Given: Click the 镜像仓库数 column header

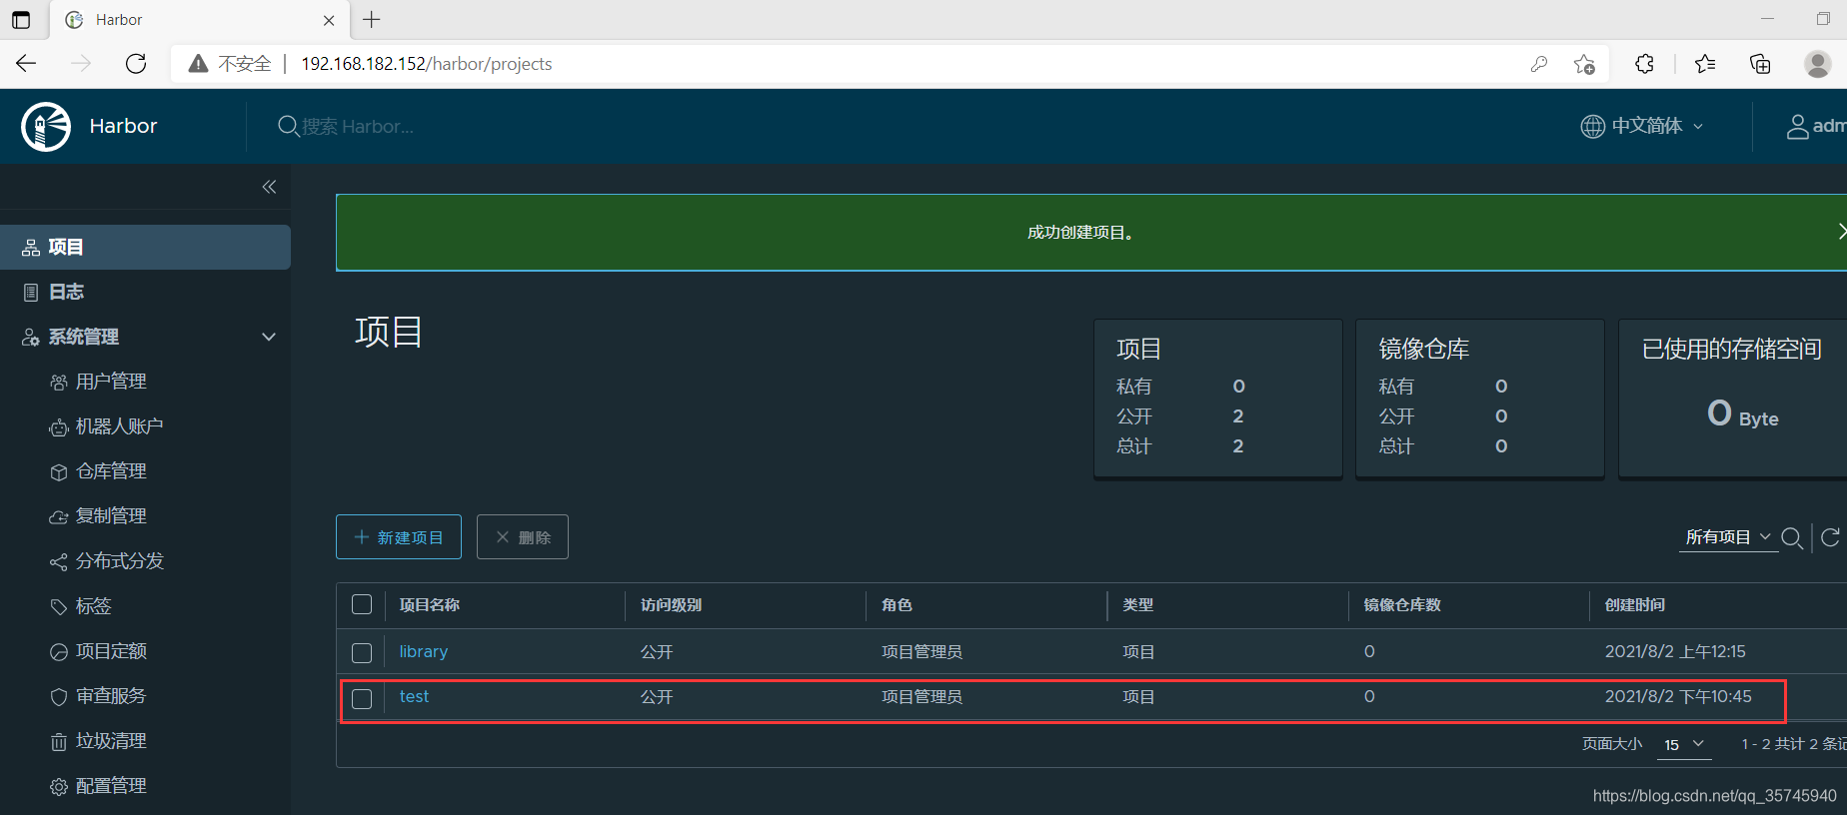Looking at the screenshot, I should [x=1402, y=605].
